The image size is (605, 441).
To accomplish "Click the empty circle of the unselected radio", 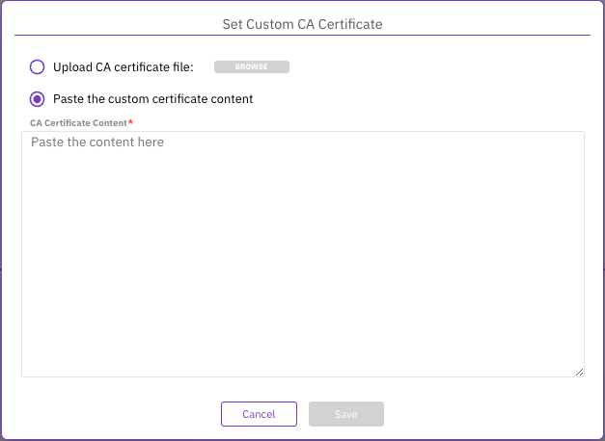I will [38, 67].
